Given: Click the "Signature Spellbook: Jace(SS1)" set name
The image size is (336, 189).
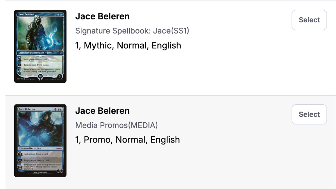Looking at the screenshot, I should [x=132, y=31].
